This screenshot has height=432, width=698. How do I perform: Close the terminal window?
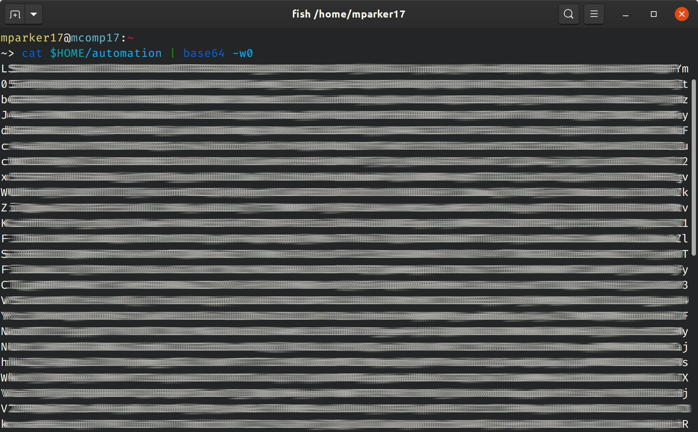tap(681, 14)
